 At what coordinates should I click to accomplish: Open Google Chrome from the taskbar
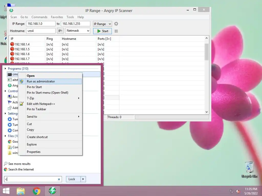pyautogui.click(x=37, y=191)
